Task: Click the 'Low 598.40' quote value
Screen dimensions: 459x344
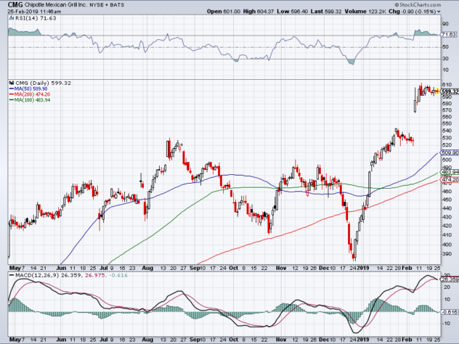Action: 292,12
